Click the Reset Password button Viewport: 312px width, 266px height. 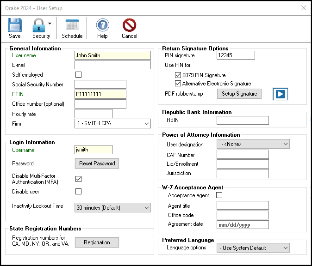pos(97,163)
